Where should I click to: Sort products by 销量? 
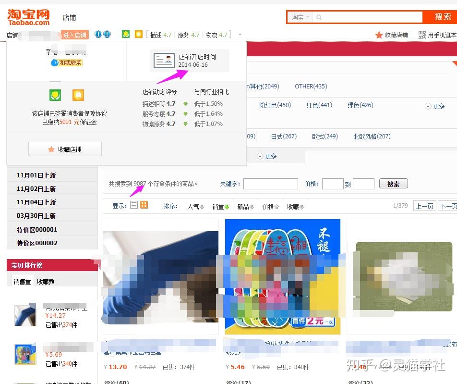tap(221, 207)
